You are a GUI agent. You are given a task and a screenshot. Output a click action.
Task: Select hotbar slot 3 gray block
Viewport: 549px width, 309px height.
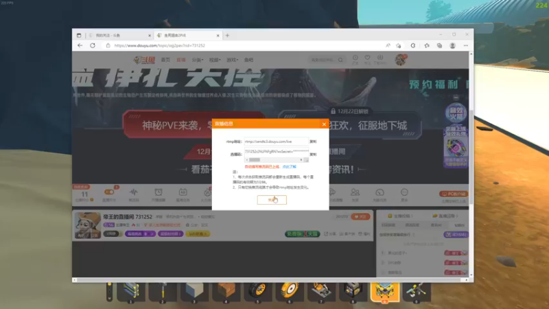click(x=194, y=292)
